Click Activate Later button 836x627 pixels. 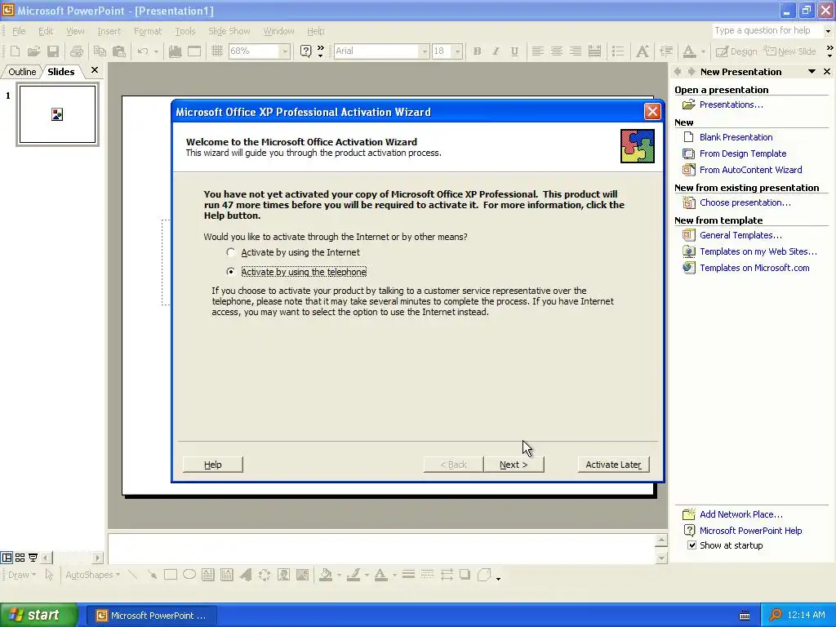[x=613, y=465]
